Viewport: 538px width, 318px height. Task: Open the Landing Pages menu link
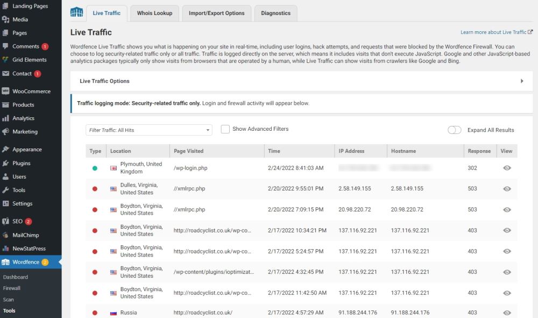point(30,6)
